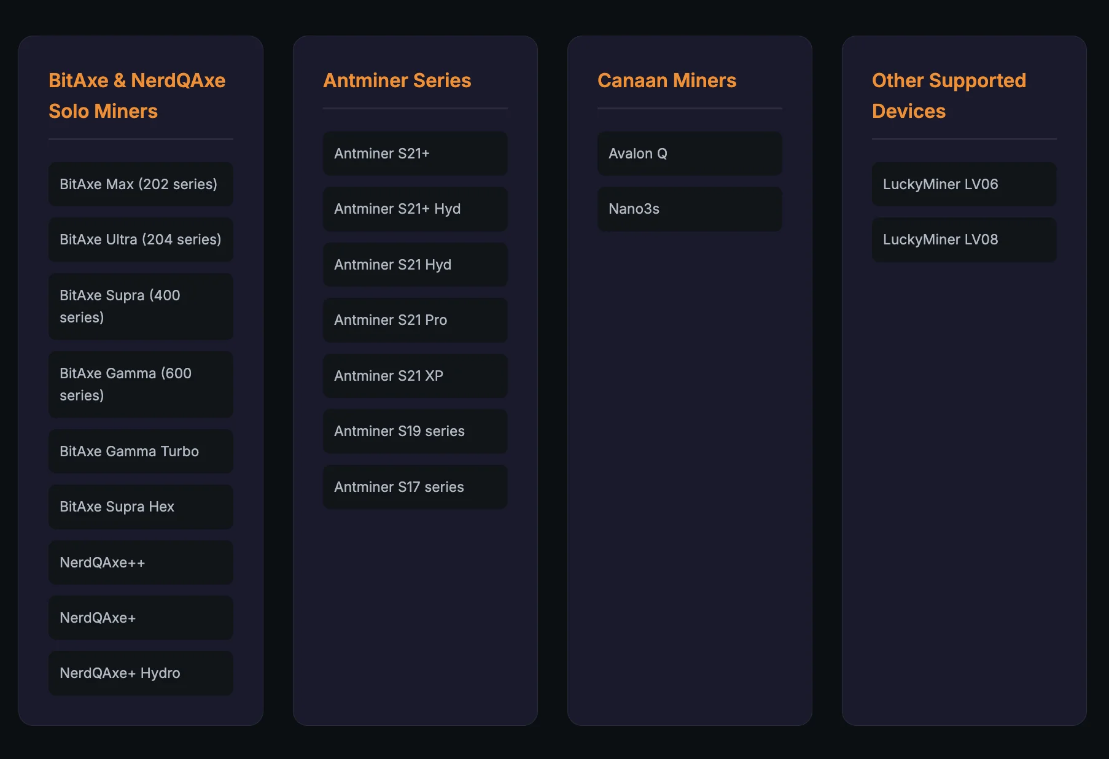Click the BitAxe Max (202 series) item
The width and height of the screenshot is (1109, 759).
(x=141, y=184)
